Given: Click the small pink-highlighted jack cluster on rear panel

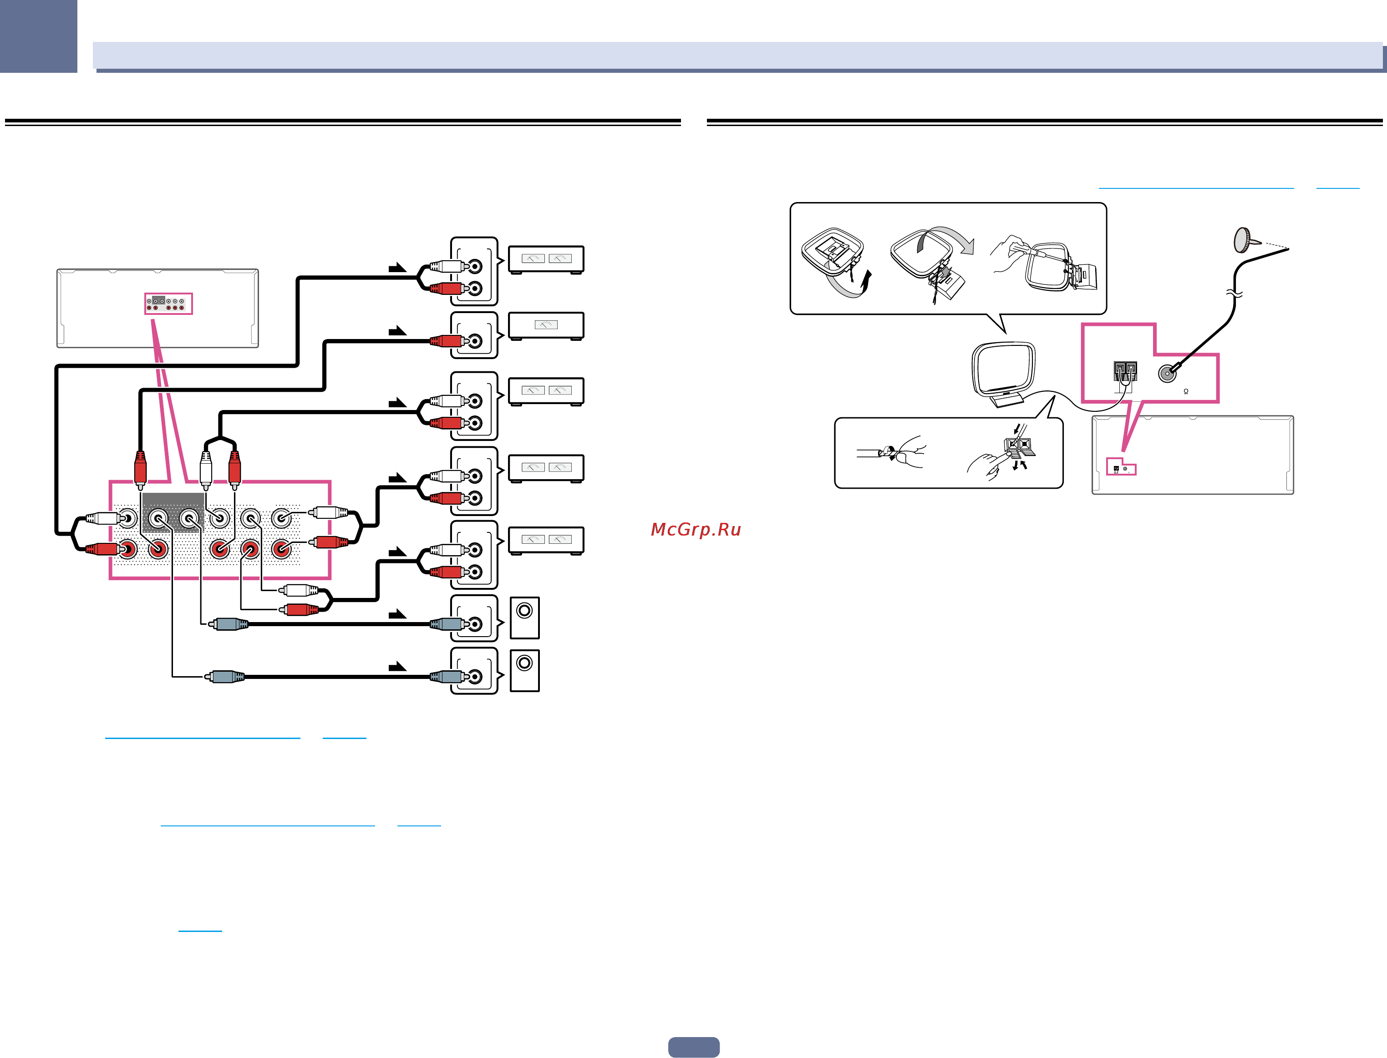Looking at the screenshot, I should [168, 304].
